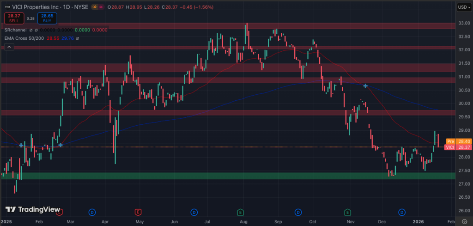Click the green November earnings E marker
Image resolution: width=473 pixels, height=226 pixels.
pos(348,213)
